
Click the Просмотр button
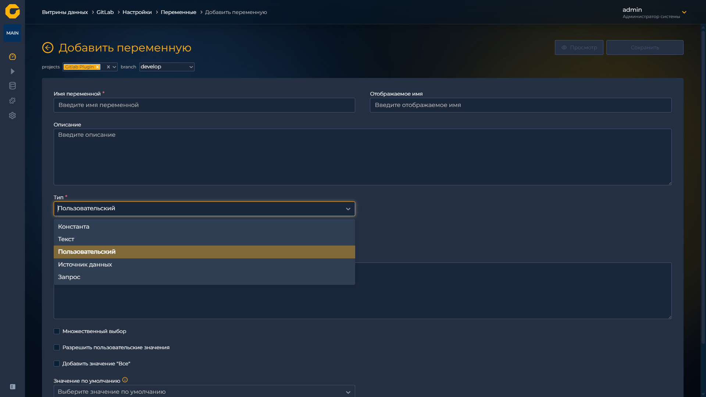(x=579, y=47)
